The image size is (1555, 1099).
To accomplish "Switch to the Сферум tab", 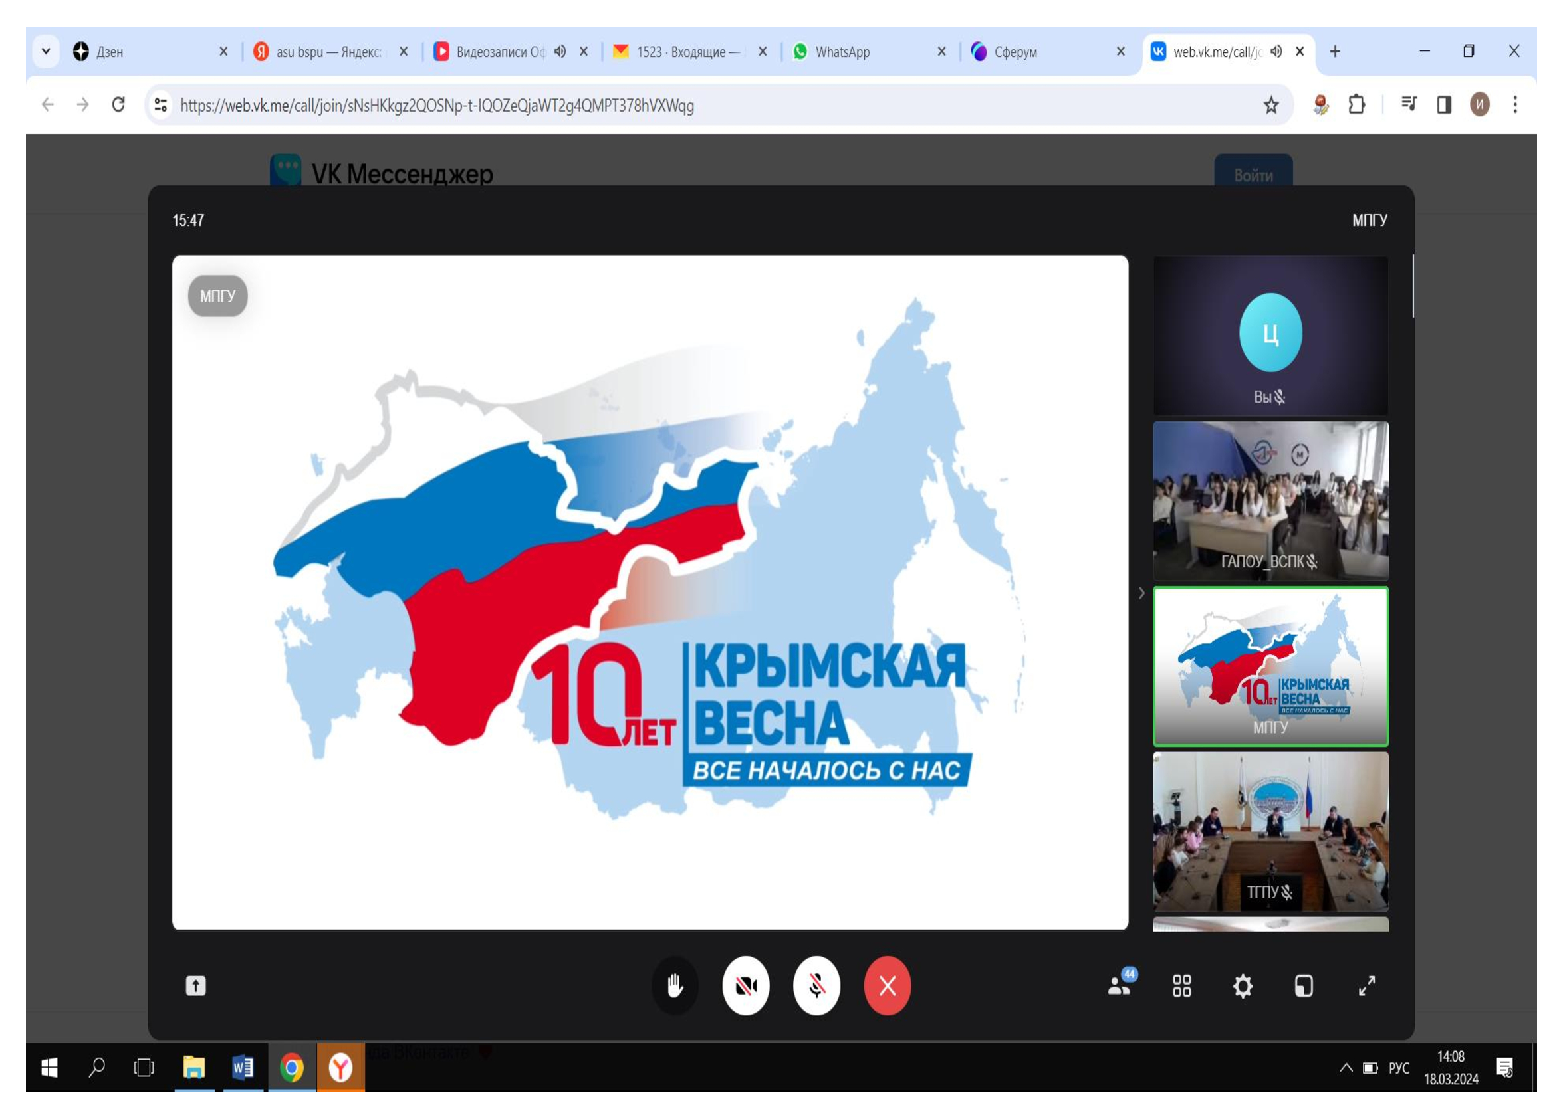I will coord(1015,52).
